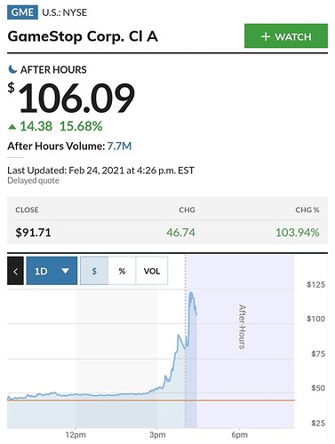
Task: Switch chart to dollar price view
Action: [x=94, y=271]
